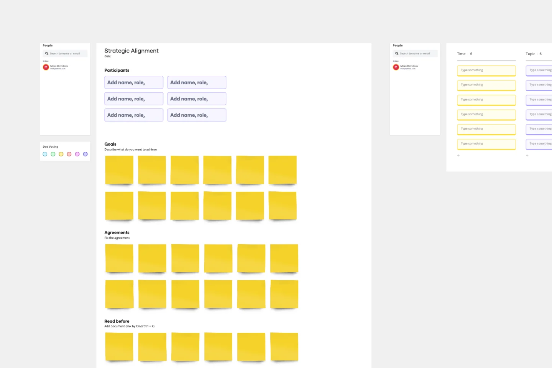Click the Date field below the title

108,56
